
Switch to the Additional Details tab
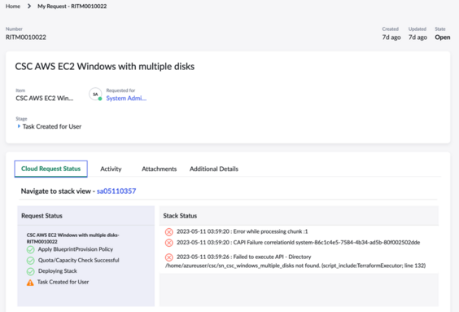pyautogui.click(x=214, y=169)
